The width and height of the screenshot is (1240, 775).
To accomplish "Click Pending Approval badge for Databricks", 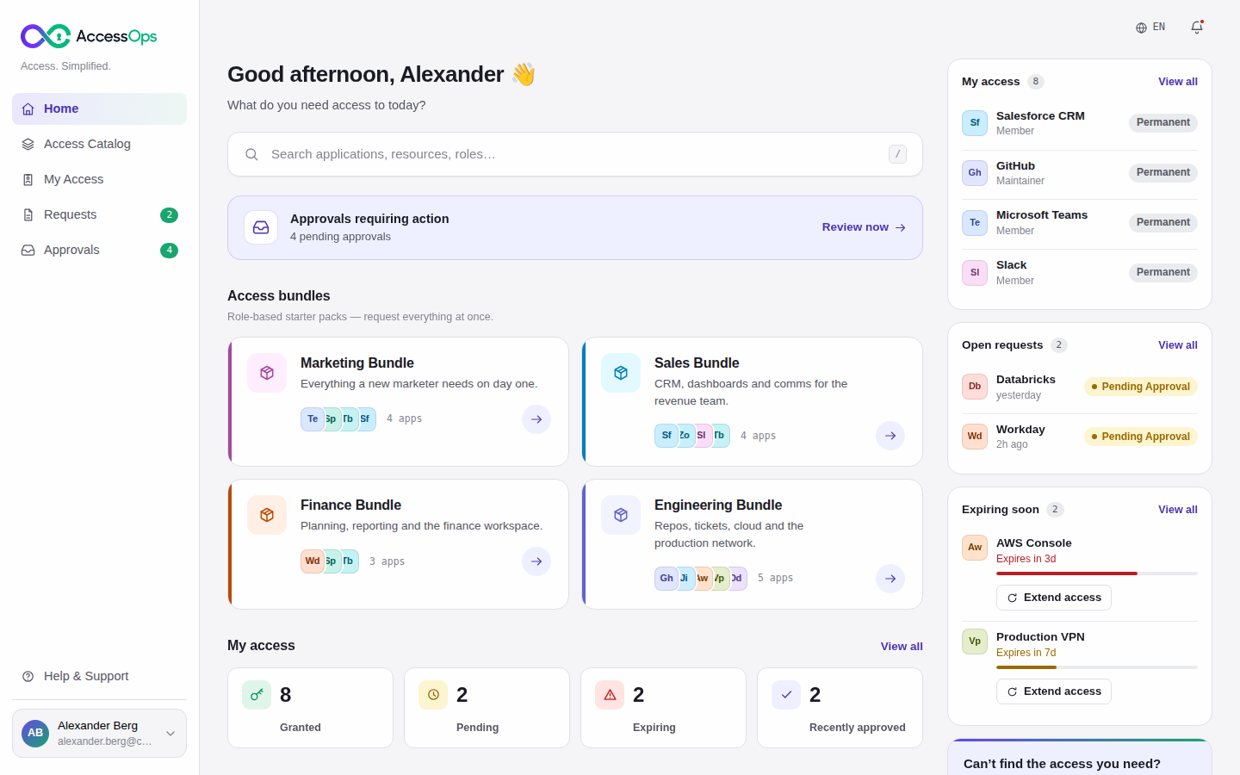I will (x=1141, y=387).
